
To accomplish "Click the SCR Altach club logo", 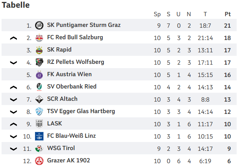I will 39,99.
